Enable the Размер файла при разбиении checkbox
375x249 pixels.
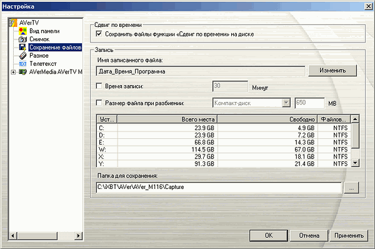tap(99, 103)
